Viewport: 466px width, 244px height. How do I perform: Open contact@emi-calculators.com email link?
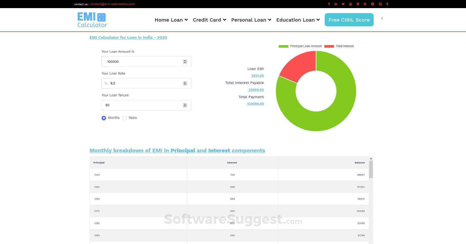[x=112, y=4]
